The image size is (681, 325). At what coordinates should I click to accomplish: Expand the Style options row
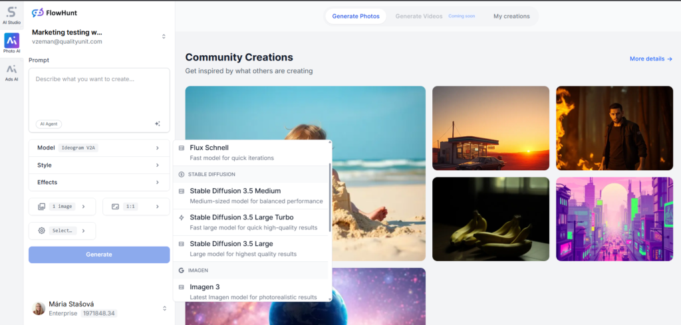point(99,165)
